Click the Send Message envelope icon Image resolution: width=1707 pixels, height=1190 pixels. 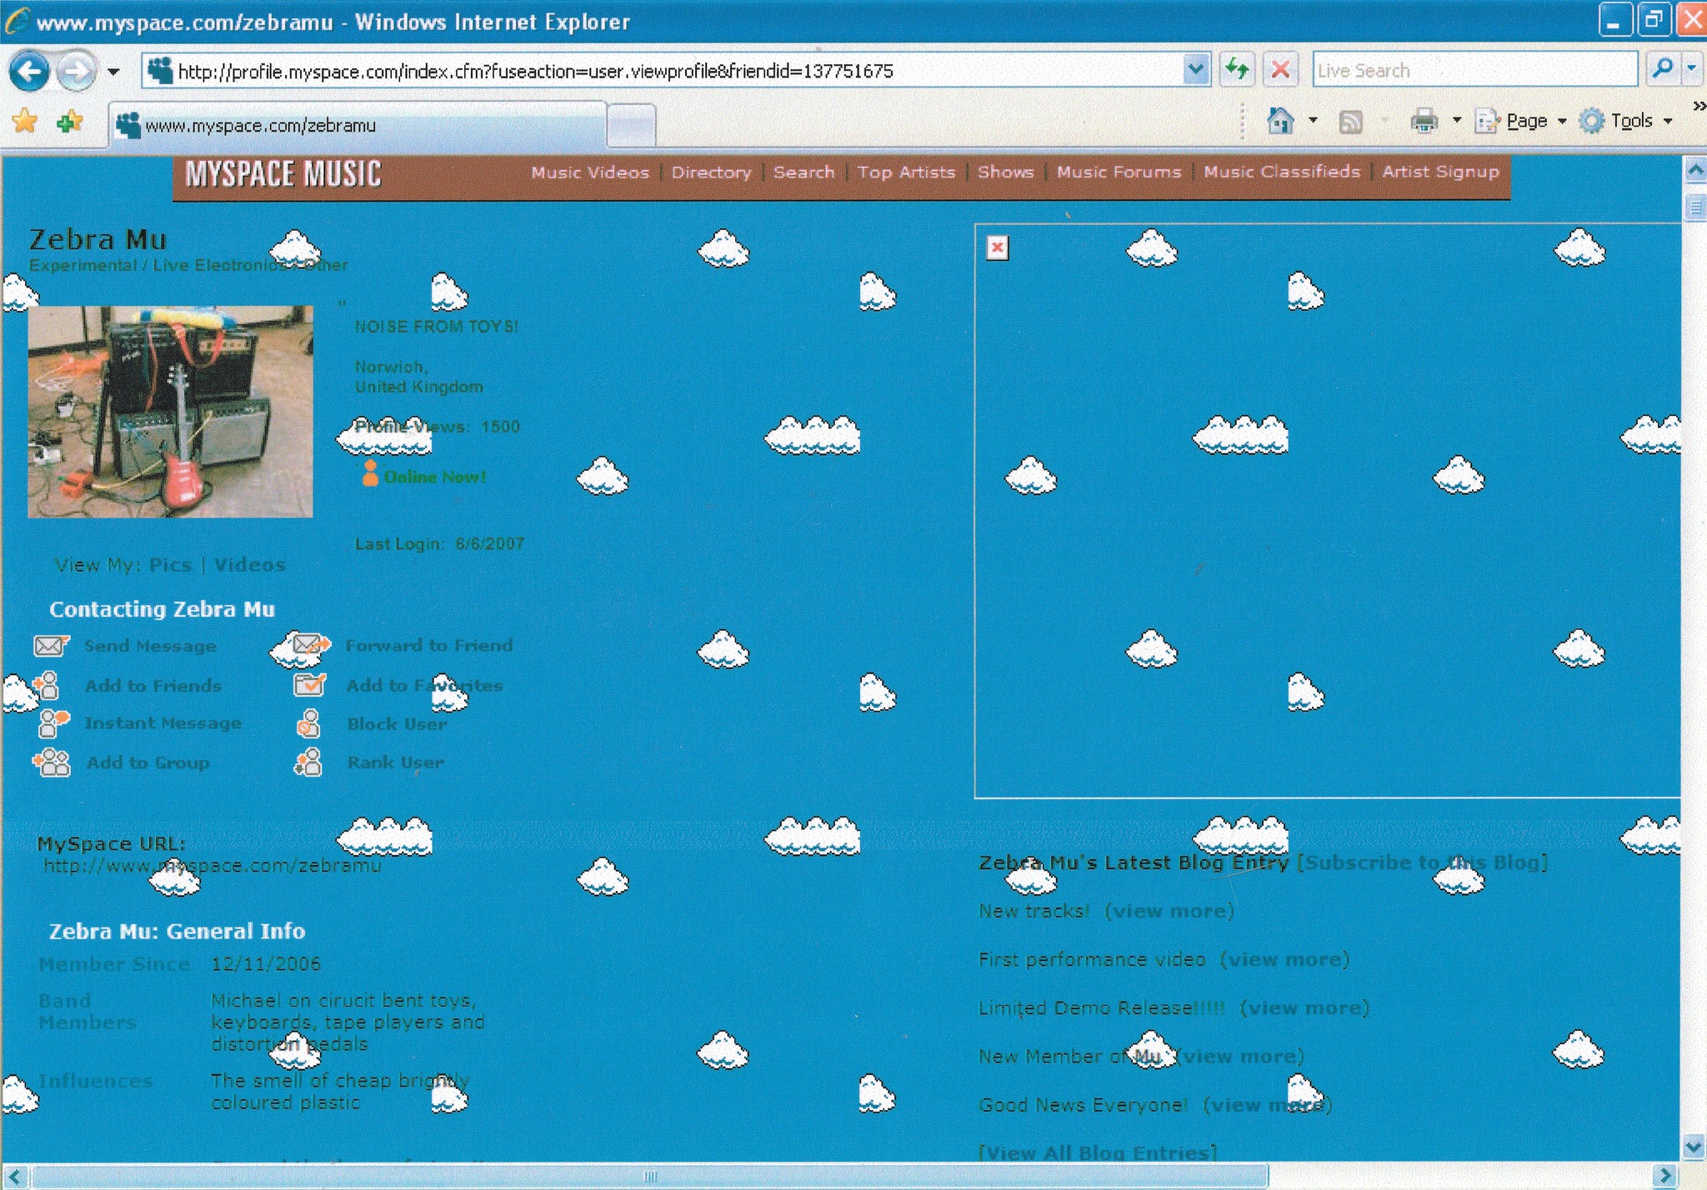point(51,646)
